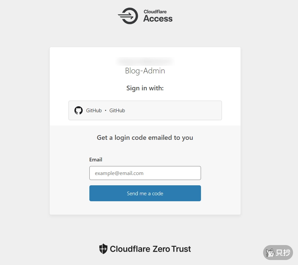Viewport: 298px width, 265px height.
Task: Click the blurred domain name above Blog-Admin
Action: tap(145, 61)
